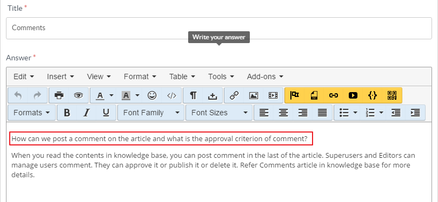The width and height of the screenshot is (438, 202).
Task: Insert an emoticon via smiley icon
Action: click(152, 95)
